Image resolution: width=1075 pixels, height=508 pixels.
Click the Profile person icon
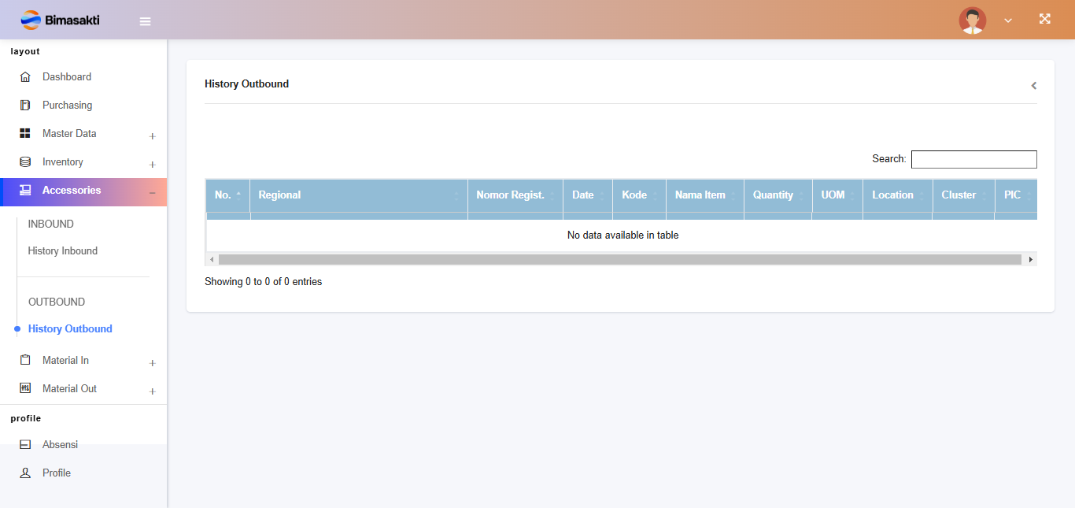click(25, 473)
